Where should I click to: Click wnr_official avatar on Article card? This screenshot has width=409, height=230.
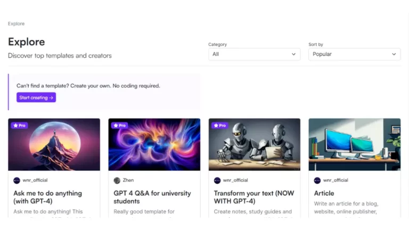point(317,180)
